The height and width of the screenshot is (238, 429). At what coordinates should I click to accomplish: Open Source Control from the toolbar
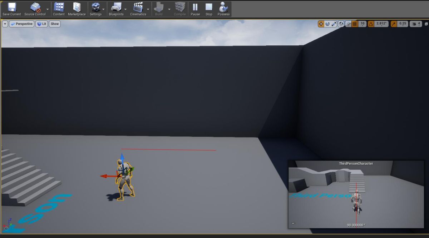35,9
